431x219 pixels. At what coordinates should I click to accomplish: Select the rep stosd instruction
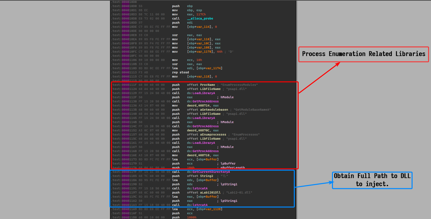click(x=180, y=72)
